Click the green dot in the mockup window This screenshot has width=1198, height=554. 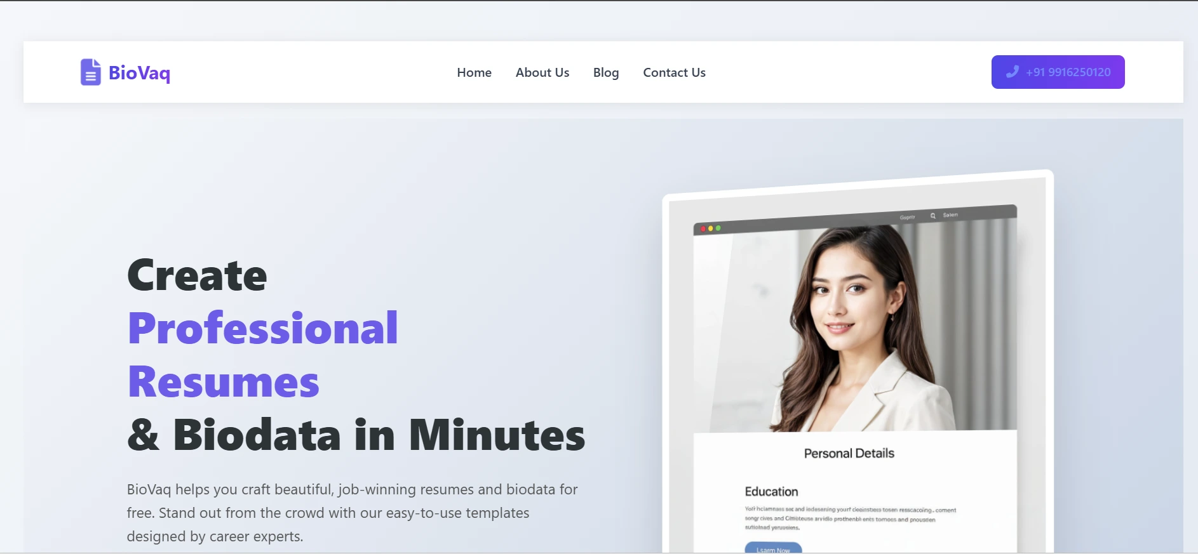(x=718, y=228)
